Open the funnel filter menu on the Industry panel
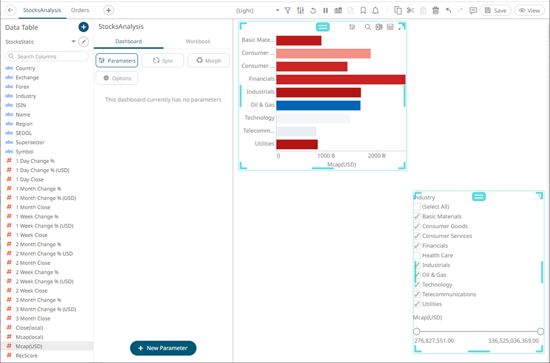 [x=540, y=197]
